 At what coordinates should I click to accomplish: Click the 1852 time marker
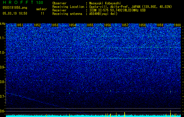(37, 25)
